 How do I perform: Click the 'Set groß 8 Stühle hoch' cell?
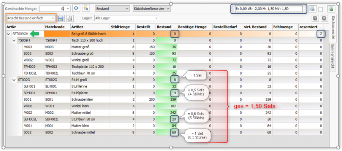pos(90,34)
